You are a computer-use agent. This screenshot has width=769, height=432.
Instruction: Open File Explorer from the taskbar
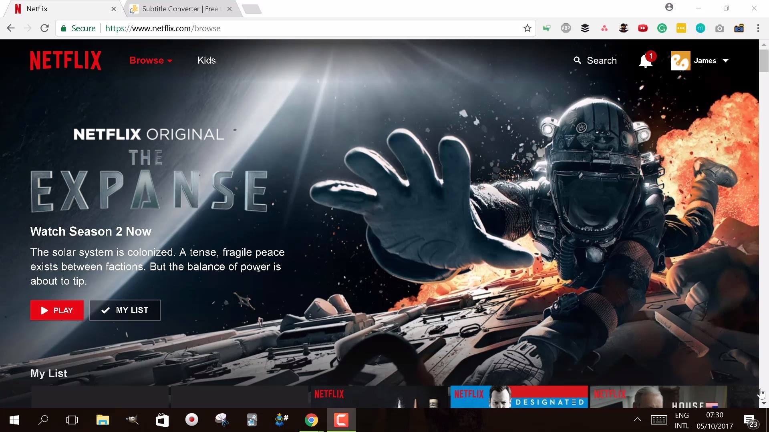(103, 420)
